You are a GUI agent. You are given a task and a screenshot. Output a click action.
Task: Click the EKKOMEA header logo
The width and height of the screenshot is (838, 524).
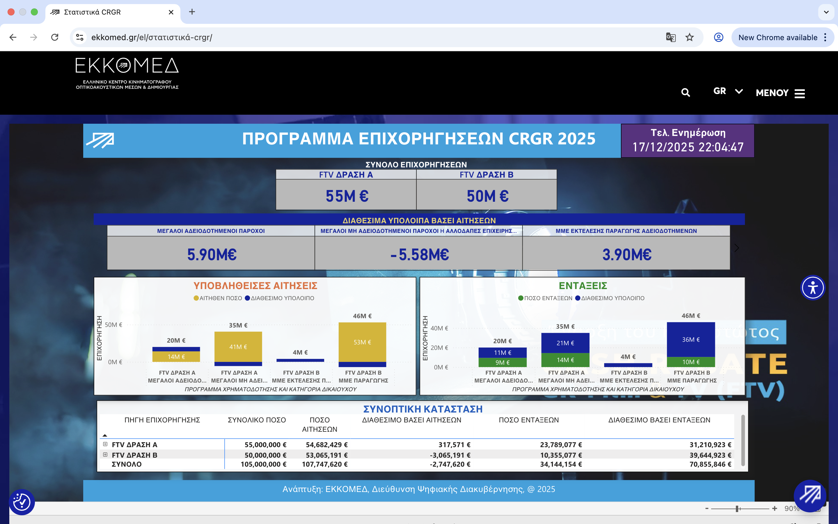pyautogui.click(x=127, y=73)
